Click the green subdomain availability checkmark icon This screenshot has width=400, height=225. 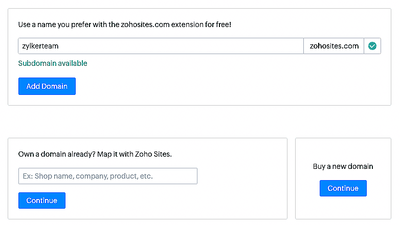(x=372, y=46)
